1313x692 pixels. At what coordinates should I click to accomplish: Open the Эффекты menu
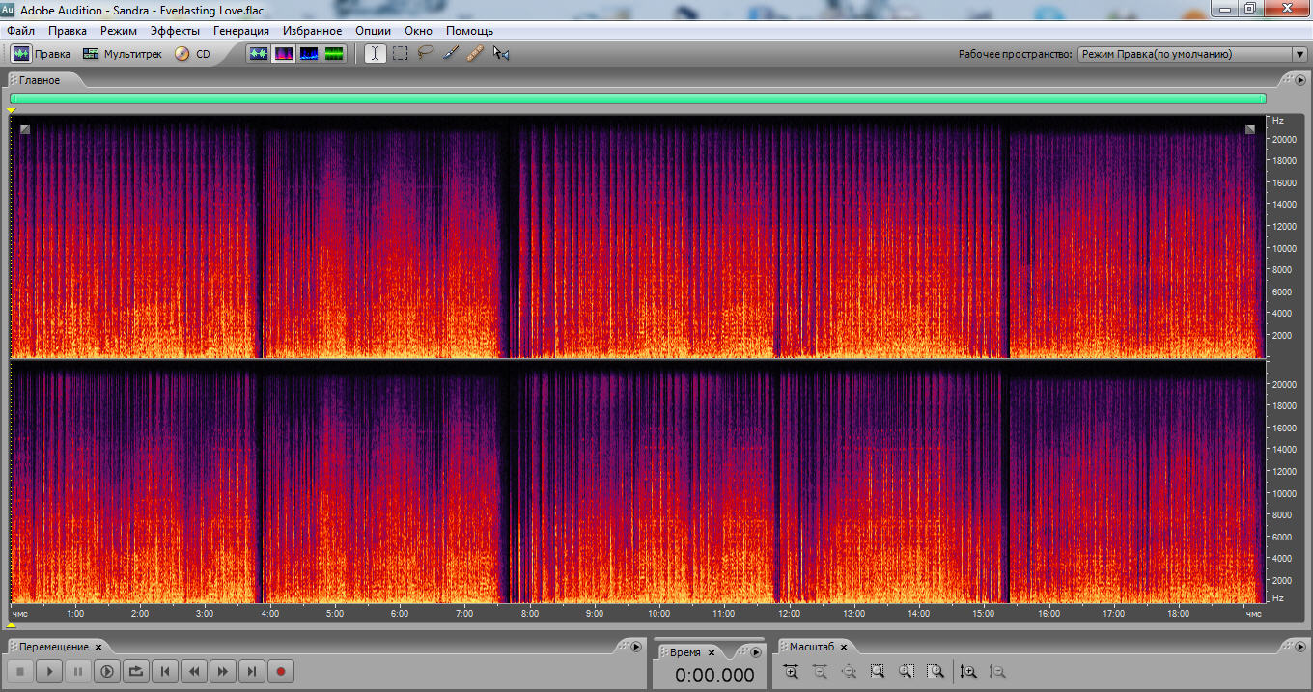coord(175,31)
